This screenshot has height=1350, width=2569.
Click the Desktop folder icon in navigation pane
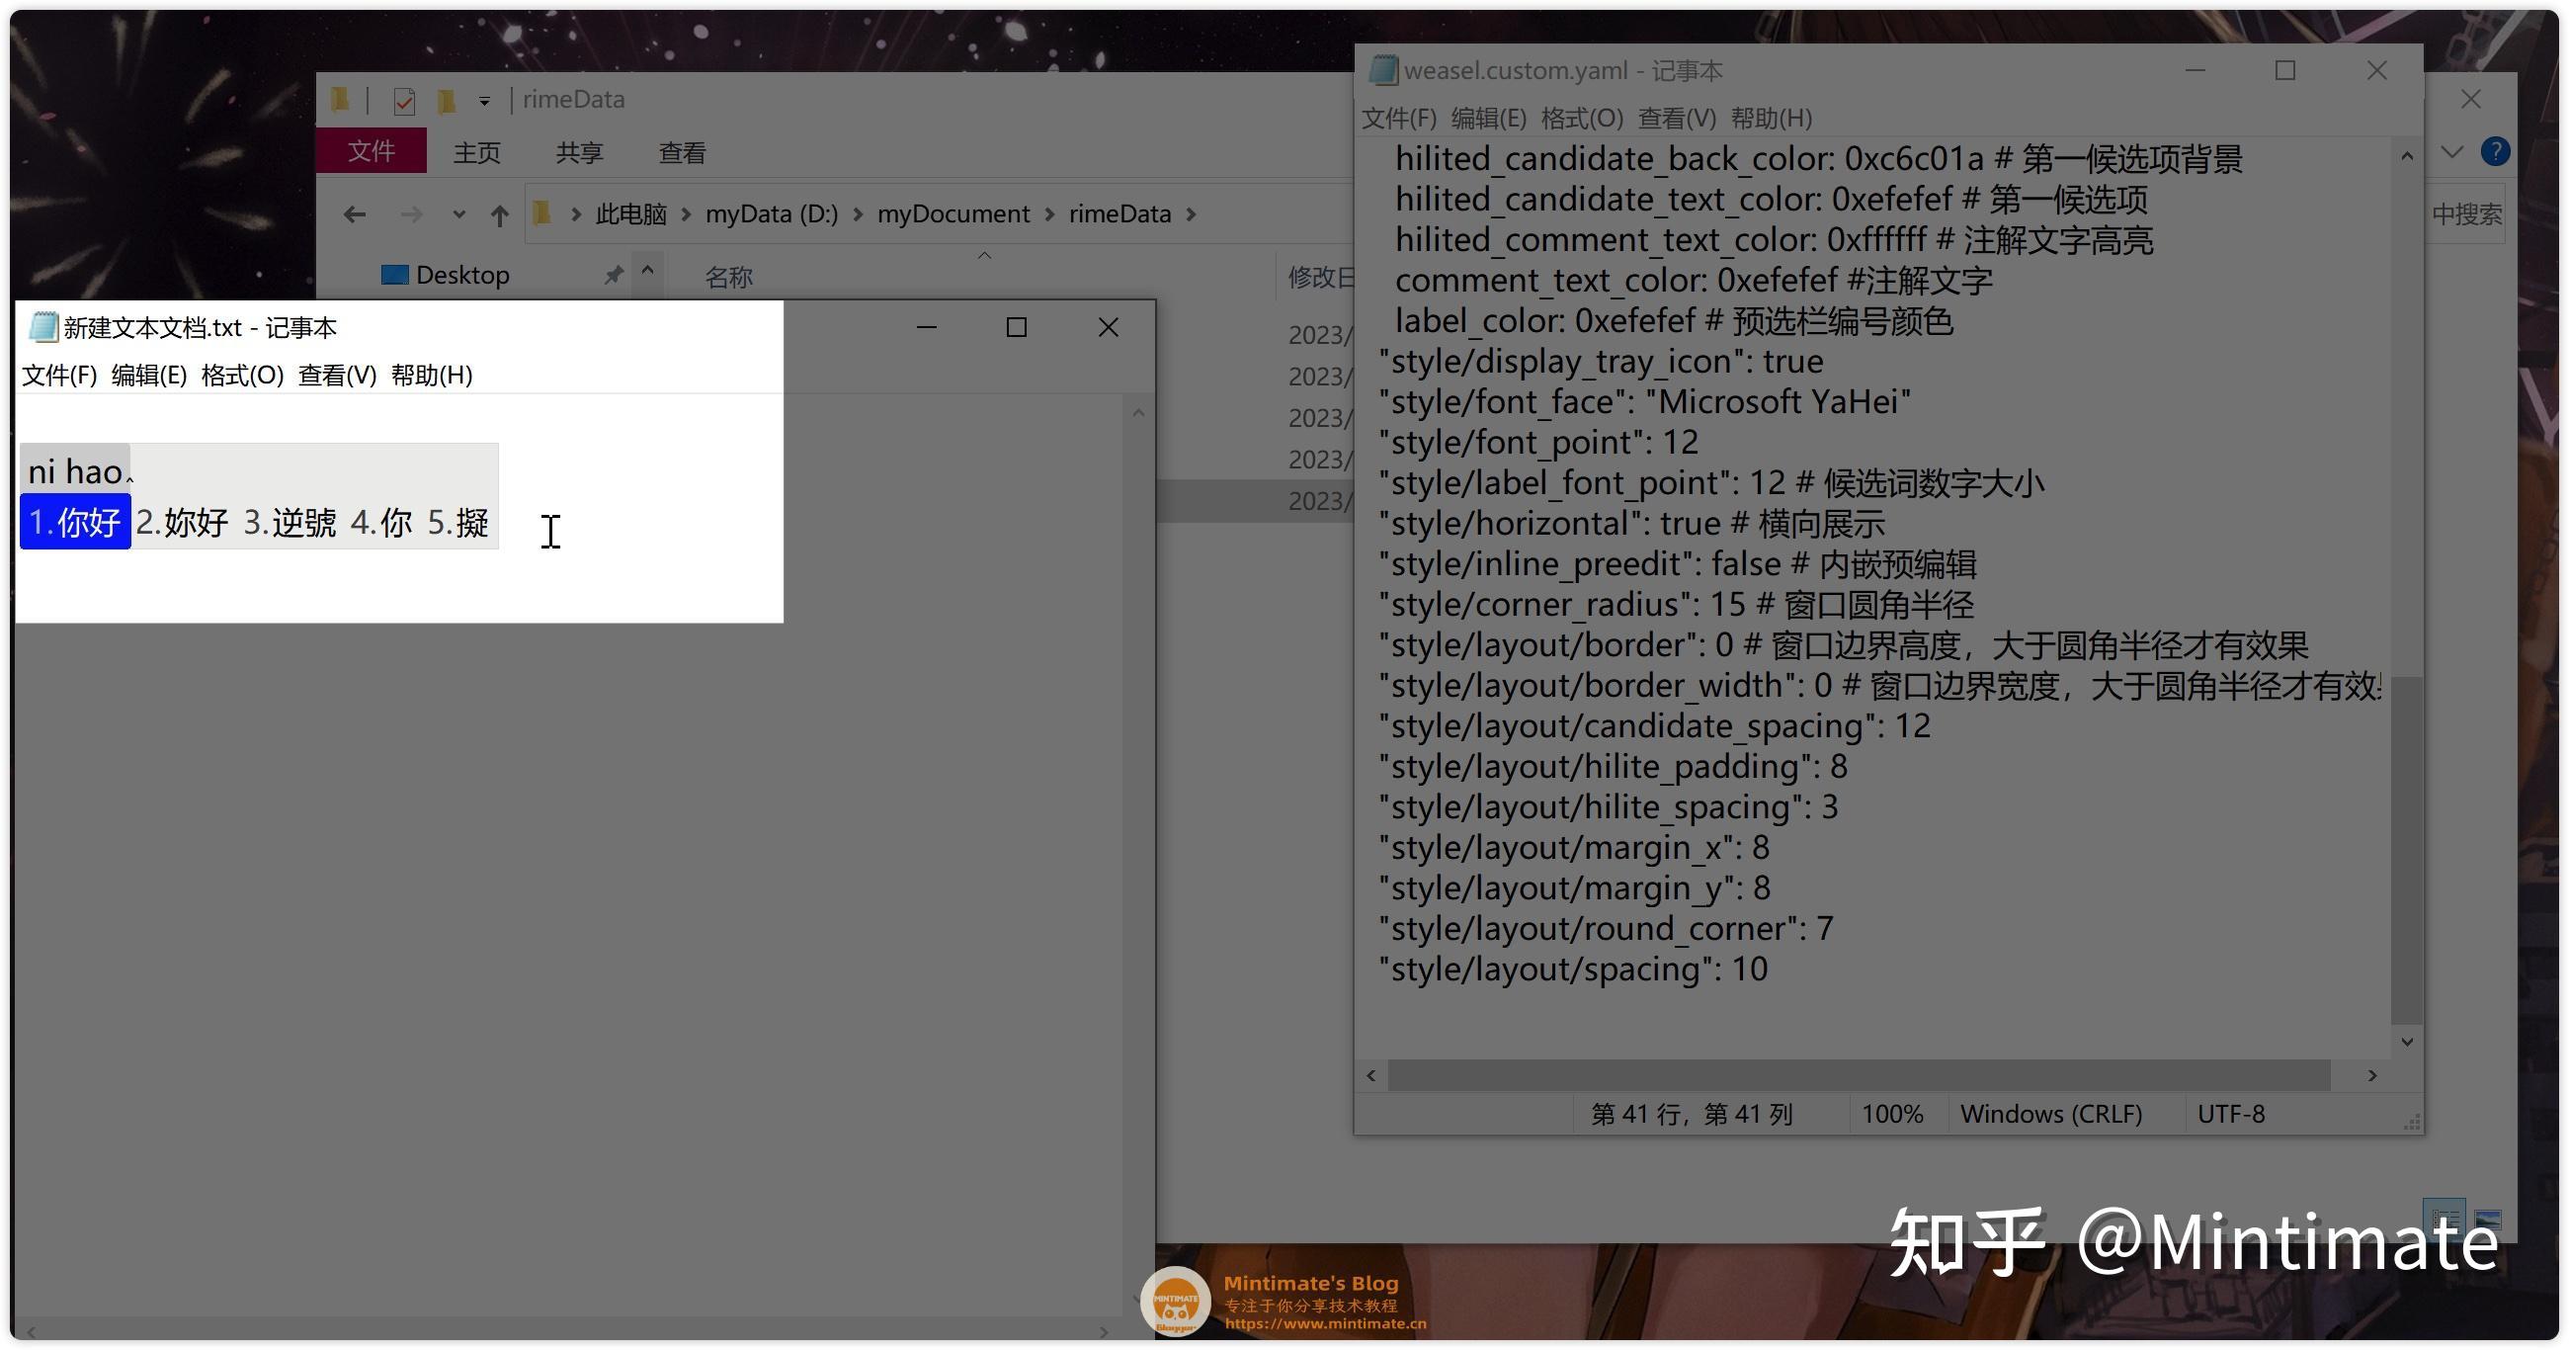[x=395, y=276]
